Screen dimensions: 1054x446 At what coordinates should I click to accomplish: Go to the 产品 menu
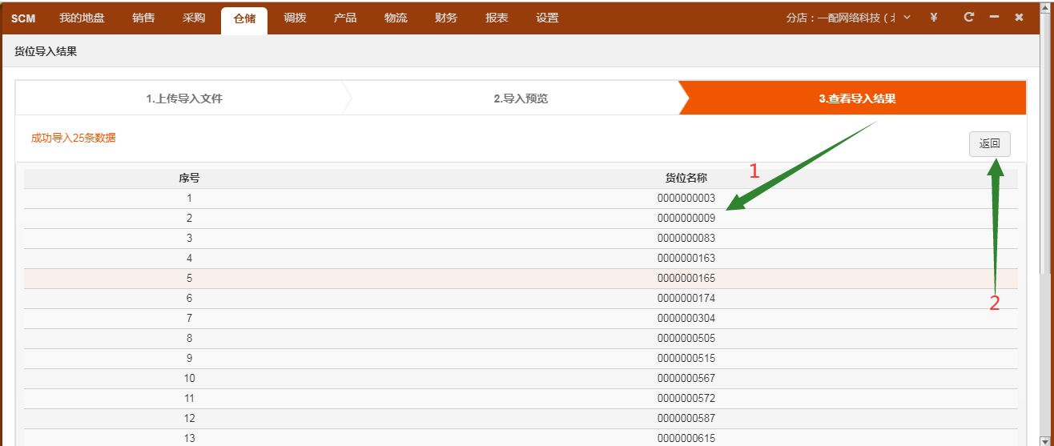click(345, 18)
